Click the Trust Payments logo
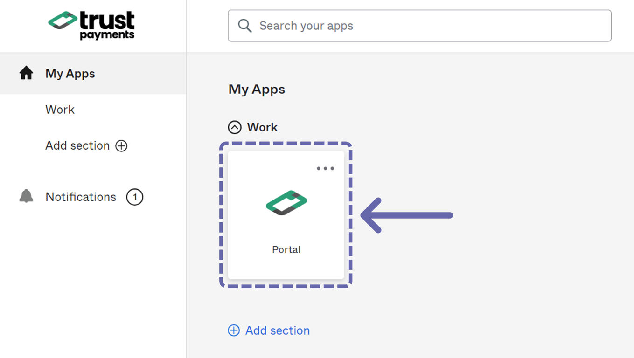This screenshot has height=358, width=634. tap(91, 26)
